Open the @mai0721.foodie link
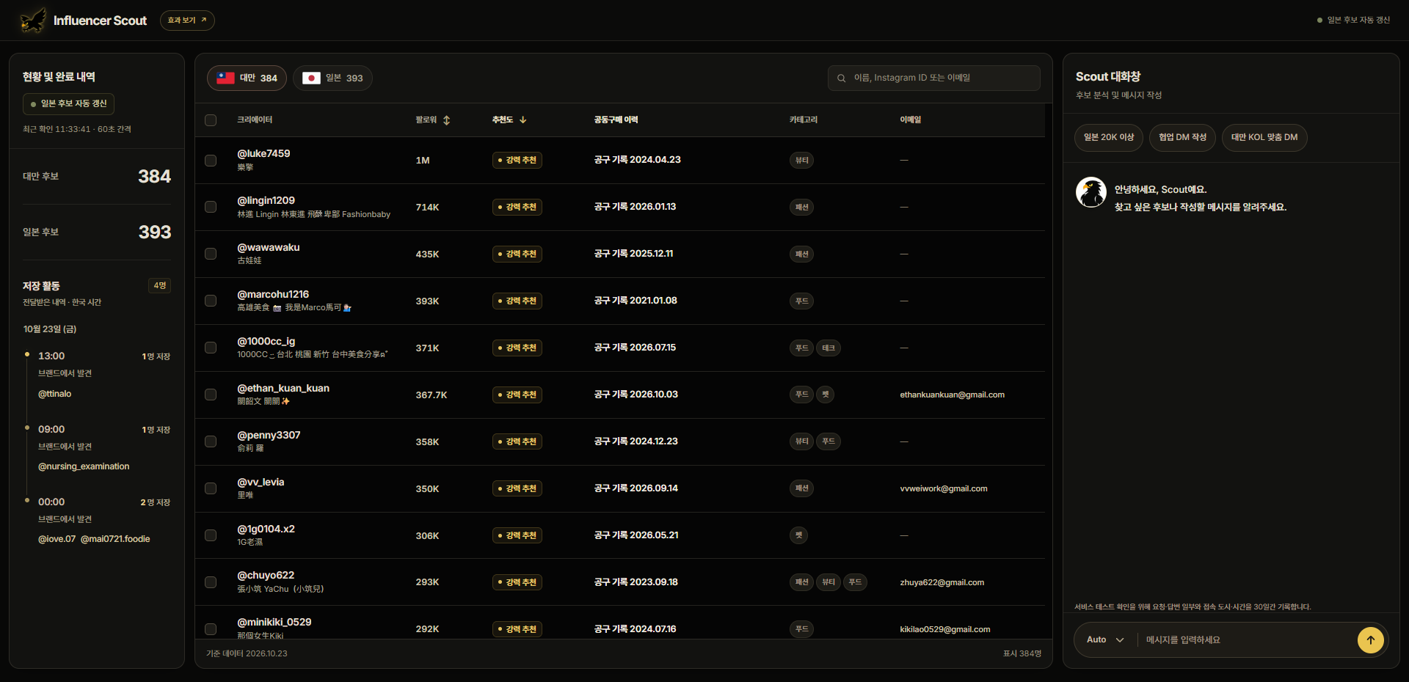 [x=115, y=539]
